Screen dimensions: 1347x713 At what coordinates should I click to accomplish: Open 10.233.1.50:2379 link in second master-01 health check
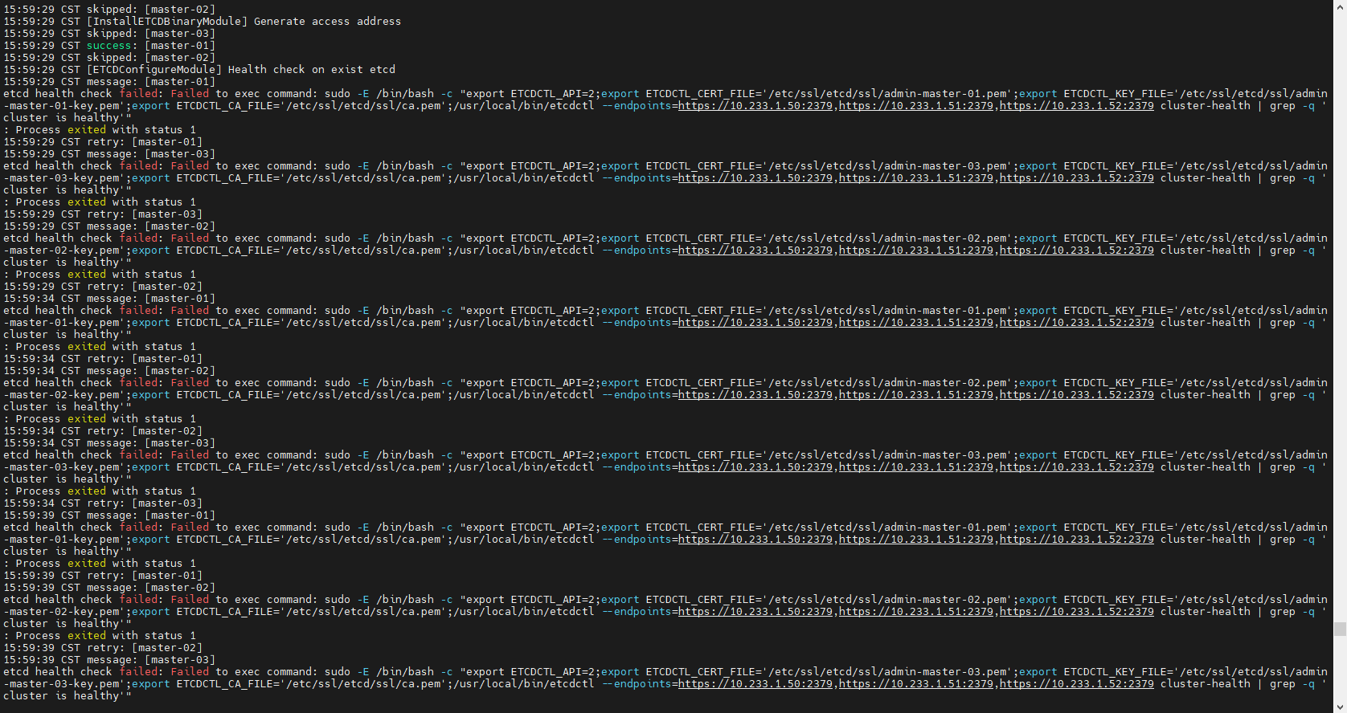[x=755, y=323]
